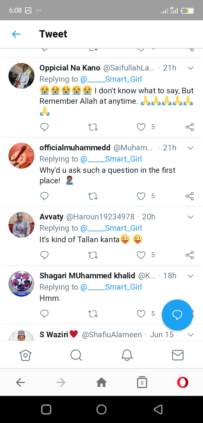Viewport: 203px width, 423px height.
Task: Open the Twitter search tab
Action: click(x=76, y=355)
